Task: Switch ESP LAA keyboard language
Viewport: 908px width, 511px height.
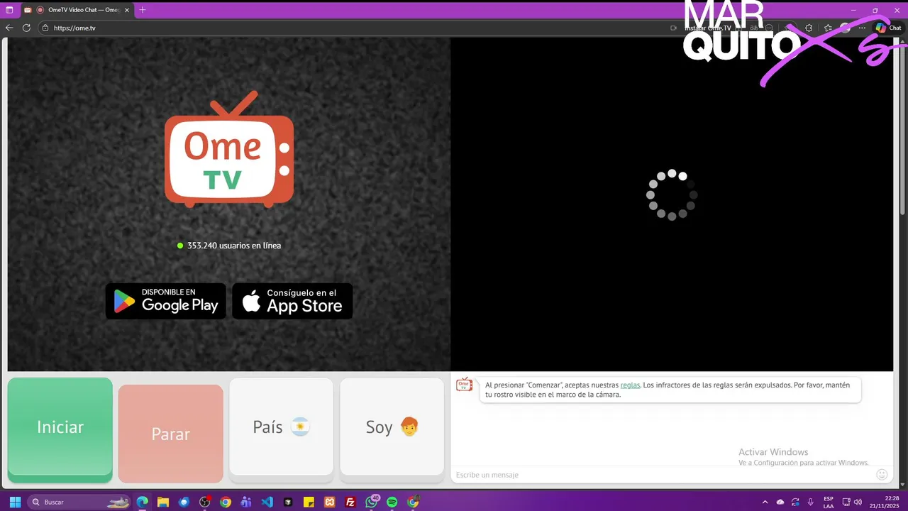Action: pos(829,502)
